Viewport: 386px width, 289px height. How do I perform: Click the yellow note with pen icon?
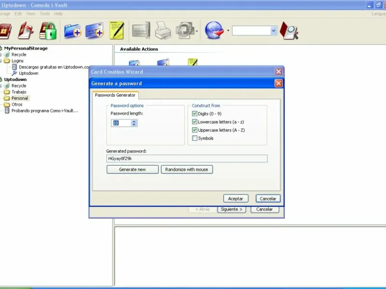click(x=116, y=30)
